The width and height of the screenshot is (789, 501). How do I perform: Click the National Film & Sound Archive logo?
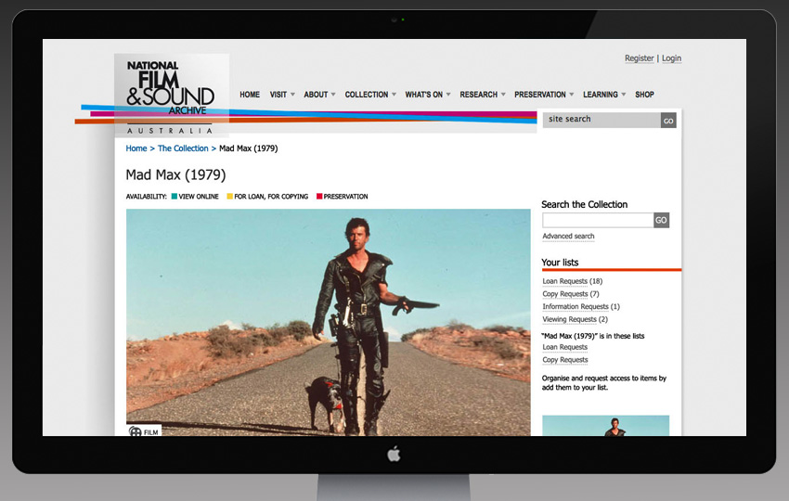pyautogui.click(x=172, y=96)
